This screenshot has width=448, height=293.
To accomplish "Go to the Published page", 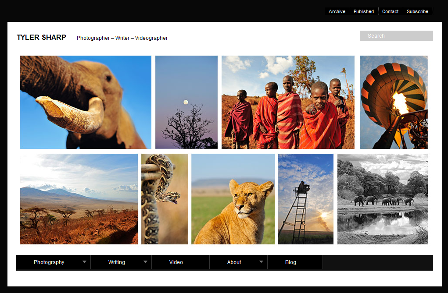I will [364, 11].
